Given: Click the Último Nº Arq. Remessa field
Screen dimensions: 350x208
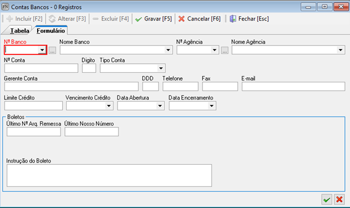Looking at the screenshot, I should [34, 132].
